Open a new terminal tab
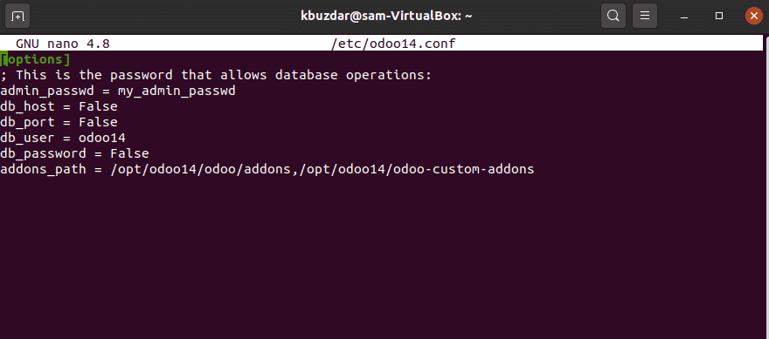769x339 pixels. point(17,17)
